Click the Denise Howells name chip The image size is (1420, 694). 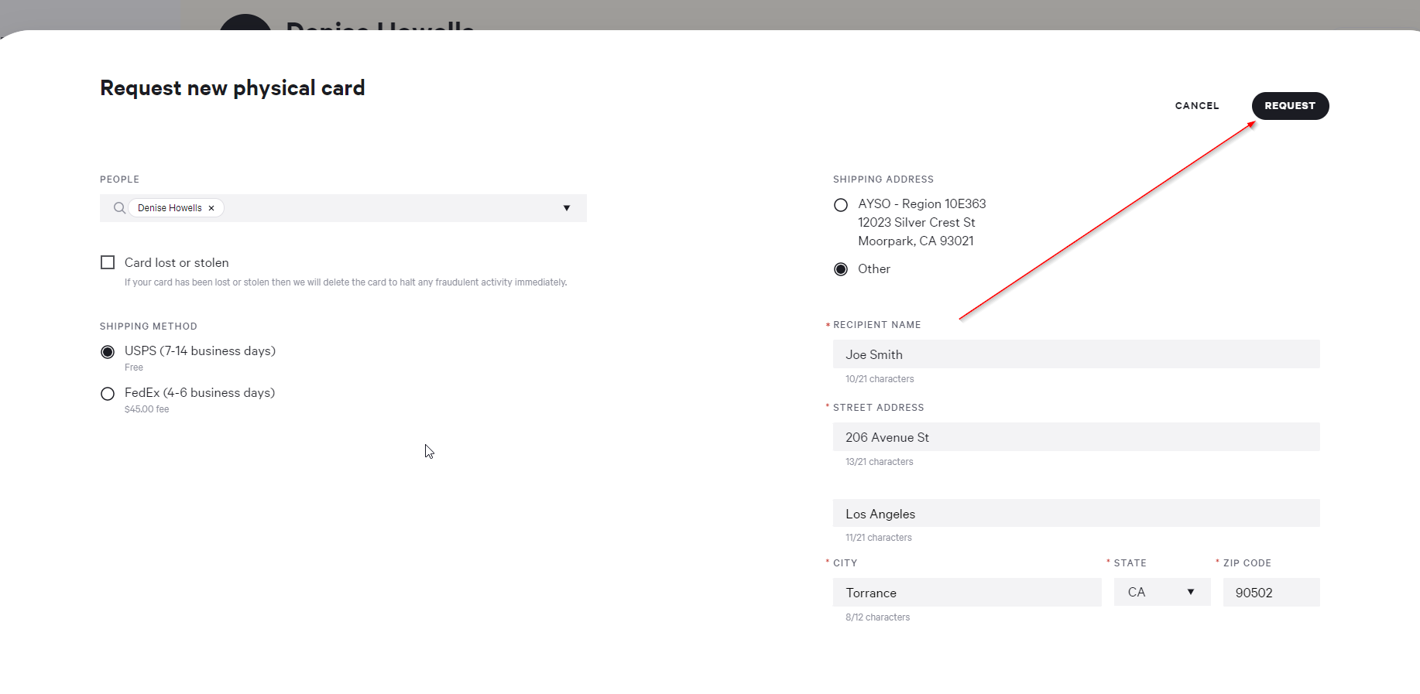[169, 208]
